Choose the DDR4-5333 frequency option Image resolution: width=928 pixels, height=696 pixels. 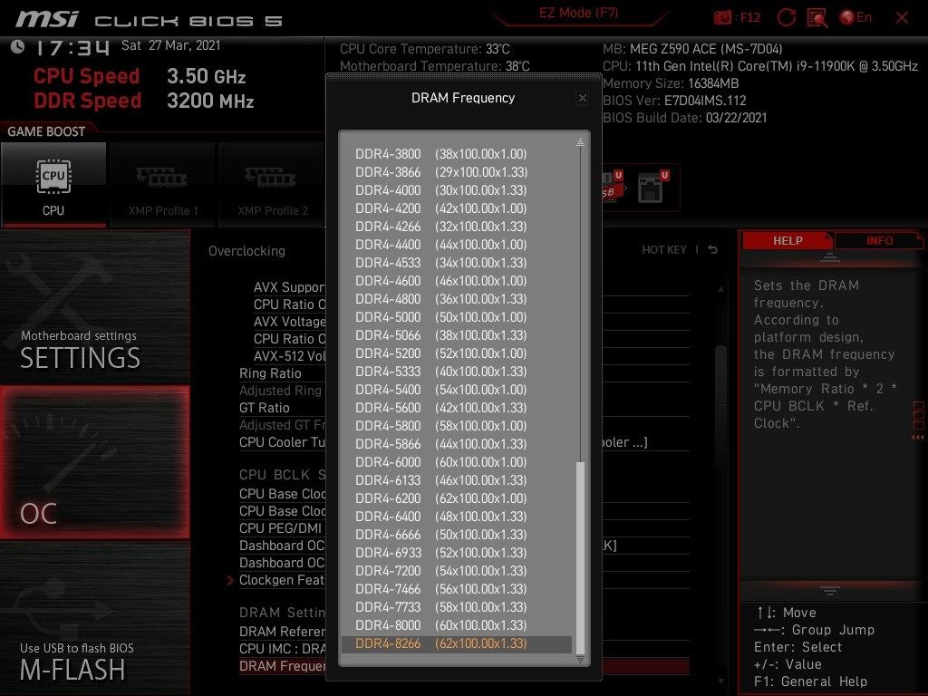coord(440,372)
